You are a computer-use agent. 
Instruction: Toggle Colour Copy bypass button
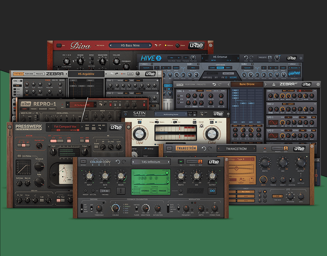83,162
